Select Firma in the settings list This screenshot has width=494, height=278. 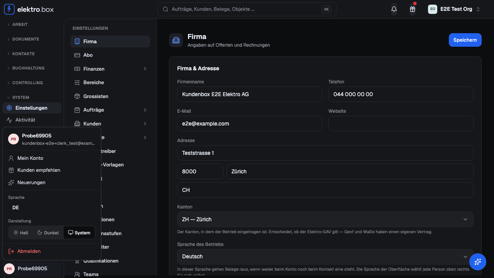pos(110,41)
